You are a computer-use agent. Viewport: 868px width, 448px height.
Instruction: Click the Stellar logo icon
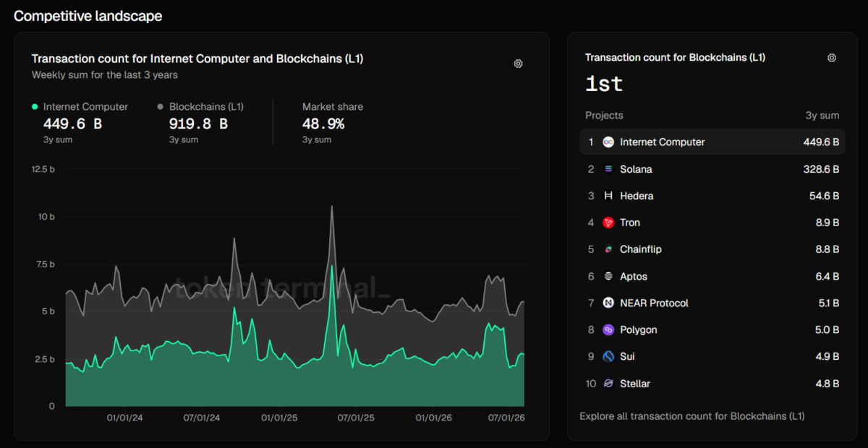tap(608, 384)
